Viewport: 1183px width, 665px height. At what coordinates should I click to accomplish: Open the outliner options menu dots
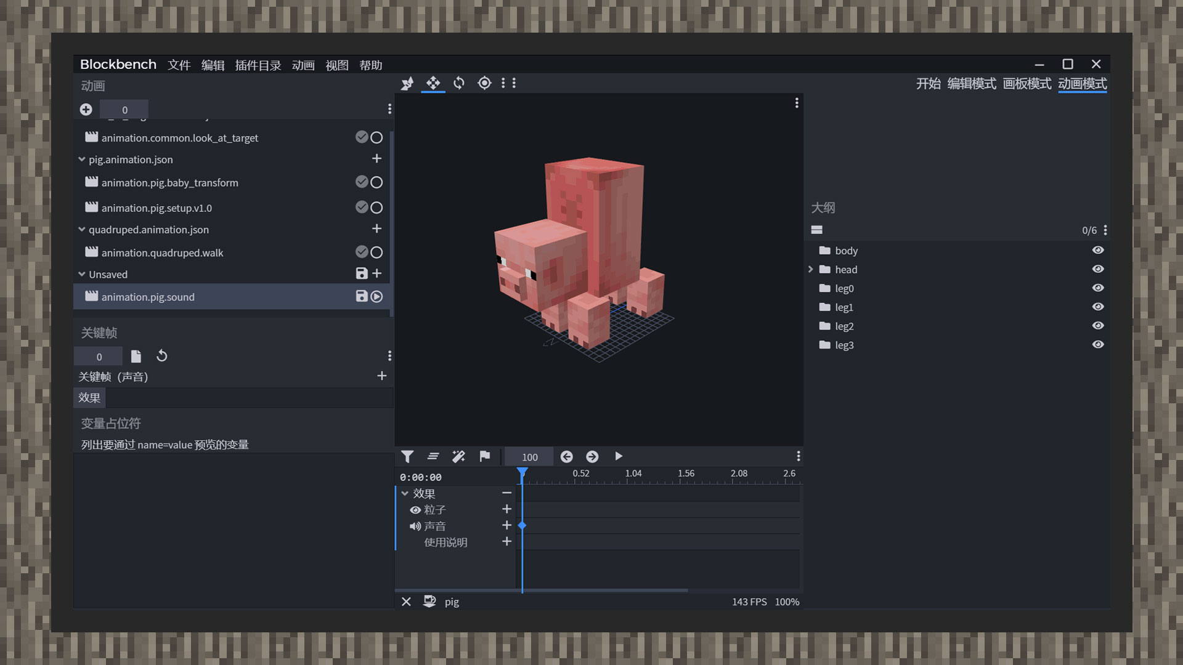1105,230
